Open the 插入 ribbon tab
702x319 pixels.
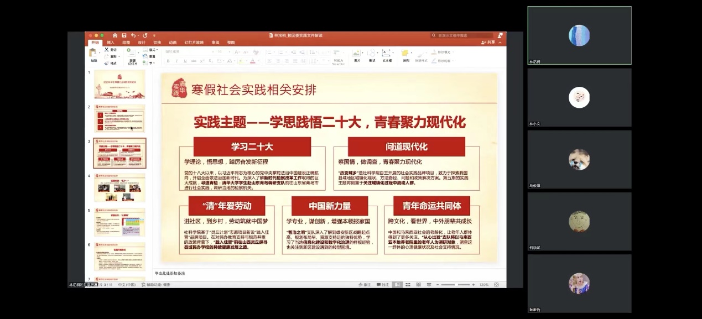(x=111, y=43)
